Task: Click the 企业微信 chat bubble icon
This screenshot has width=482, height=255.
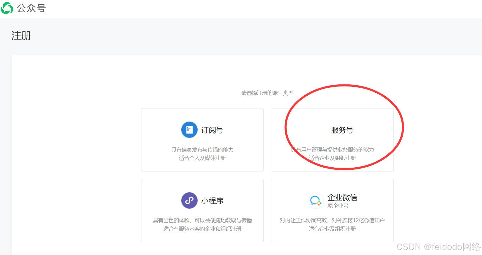Action: click(x=316, y=201)
